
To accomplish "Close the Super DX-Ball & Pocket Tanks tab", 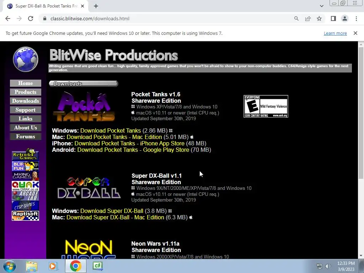I will [82, 6].
